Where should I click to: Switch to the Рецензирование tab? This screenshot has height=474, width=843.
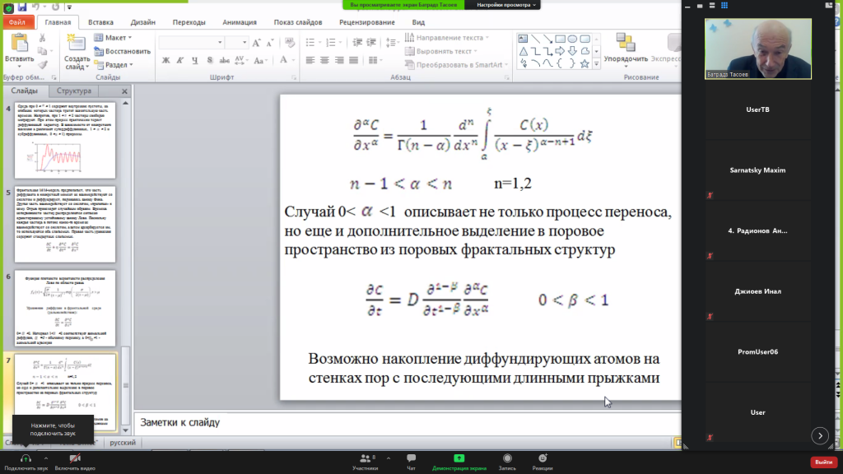tap(367, 22)
